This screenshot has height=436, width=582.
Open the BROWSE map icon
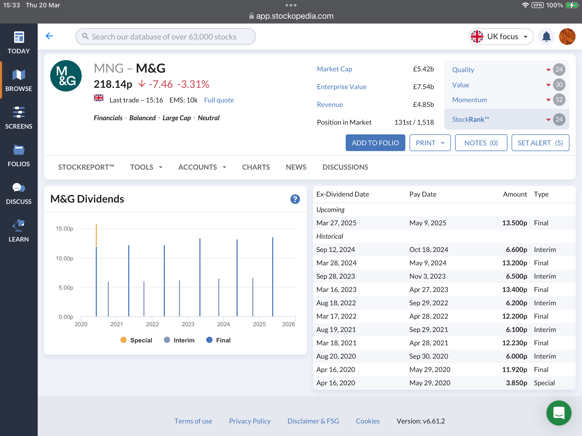[x=19, y=75]
